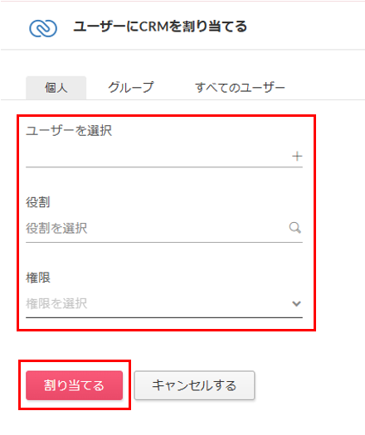
Task: Focus the empty ユーザーを選択 input line
Action: point(164,157)
